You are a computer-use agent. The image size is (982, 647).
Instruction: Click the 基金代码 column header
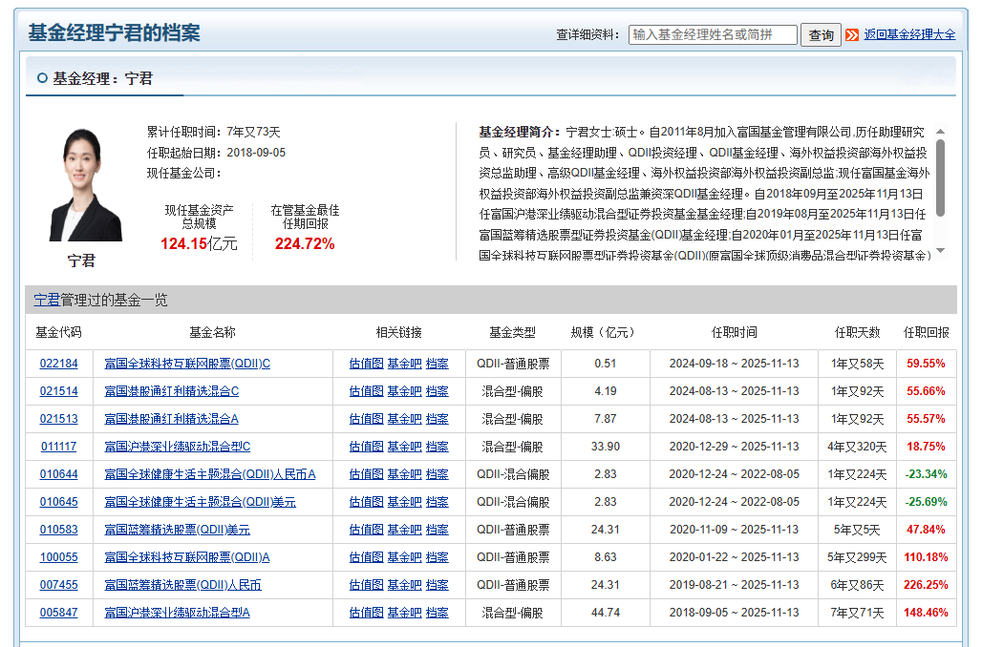tap(58, 332)
